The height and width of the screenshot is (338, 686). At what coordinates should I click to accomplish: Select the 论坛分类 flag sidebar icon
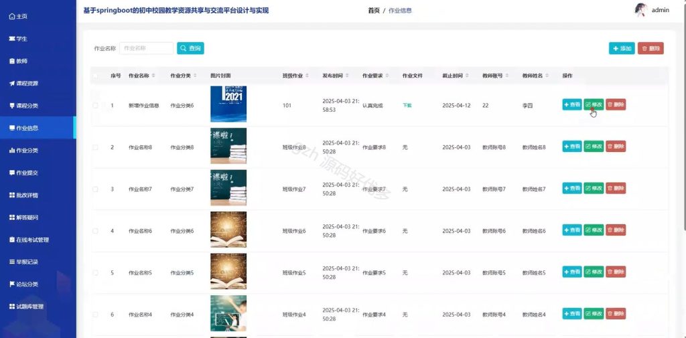pyautogui.click(x=12, y=284)
